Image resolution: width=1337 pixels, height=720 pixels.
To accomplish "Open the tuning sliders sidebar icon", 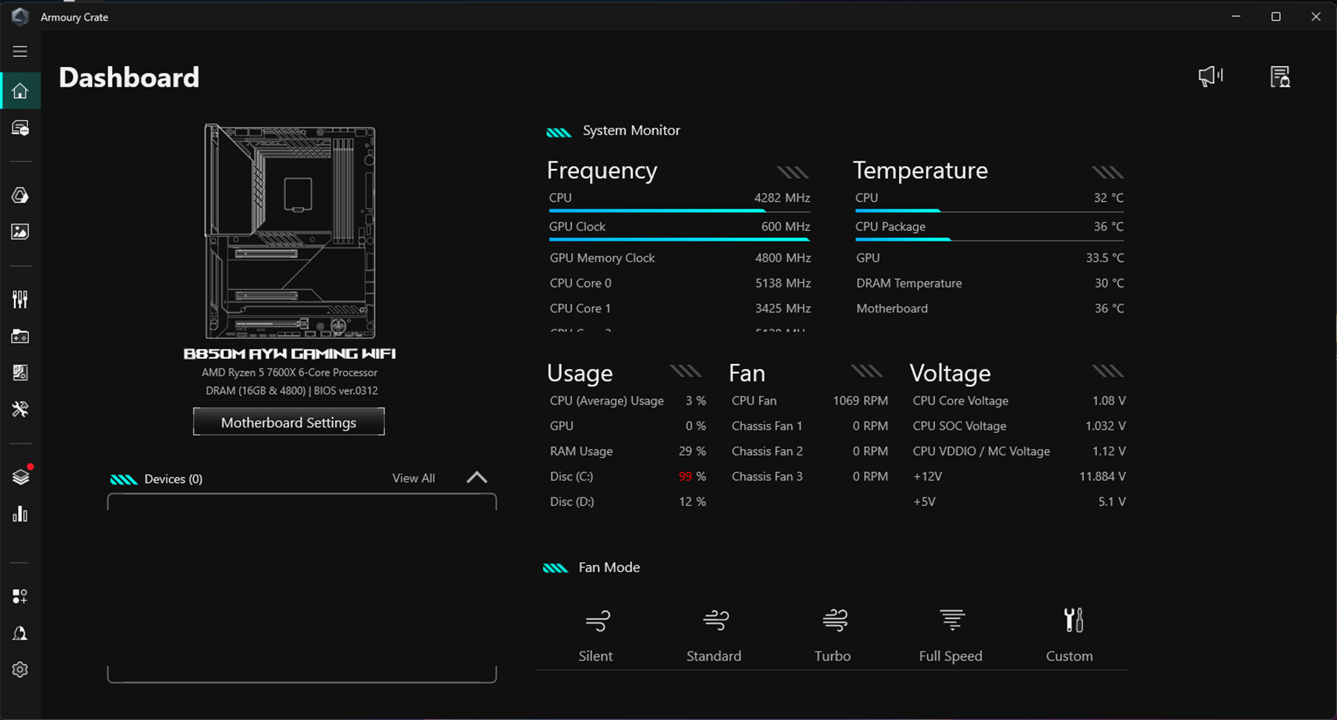I will pyautogui.click(x=20, y=299).
